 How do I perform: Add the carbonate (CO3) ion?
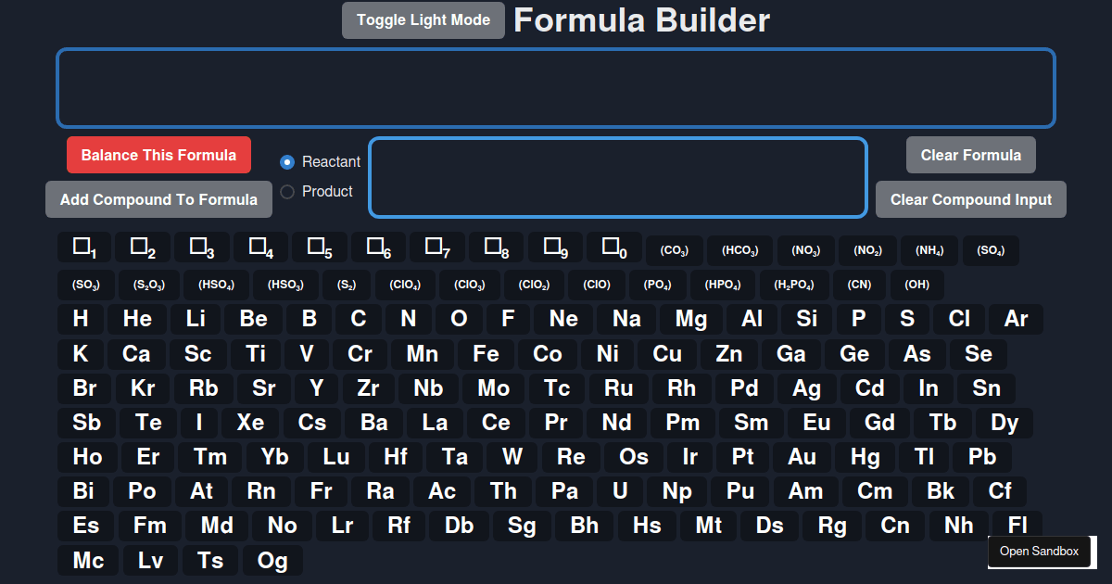pos(674,250)
